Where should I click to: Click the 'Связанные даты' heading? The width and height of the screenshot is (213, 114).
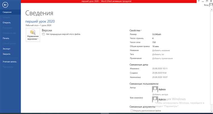[x=139, y=65]
